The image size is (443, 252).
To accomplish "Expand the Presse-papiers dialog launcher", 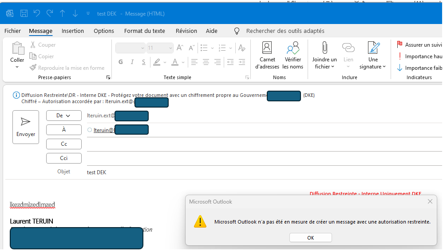I will [108, 78].
